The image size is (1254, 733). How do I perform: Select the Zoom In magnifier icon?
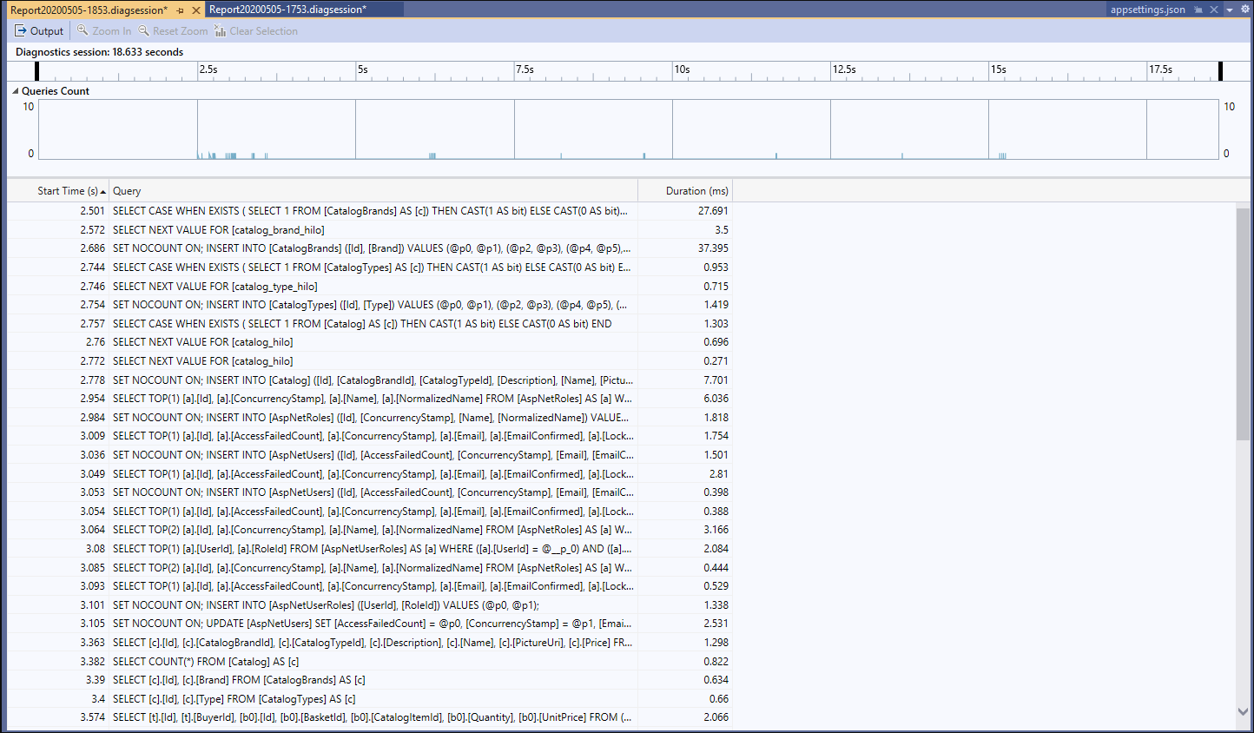(82, 30)
